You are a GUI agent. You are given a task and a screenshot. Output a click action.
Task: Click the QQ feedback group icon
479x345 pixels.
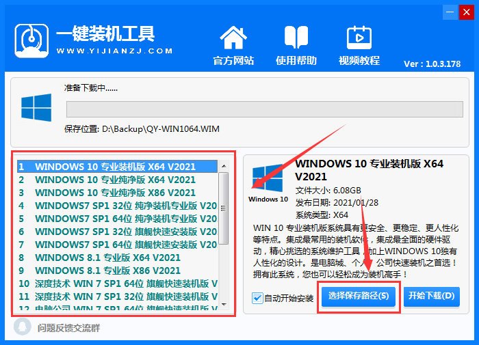[x=23, y=327]
